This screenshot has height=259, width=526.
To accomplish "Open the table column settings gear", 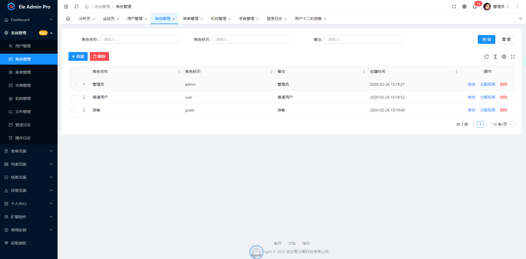I will (504, 57).
